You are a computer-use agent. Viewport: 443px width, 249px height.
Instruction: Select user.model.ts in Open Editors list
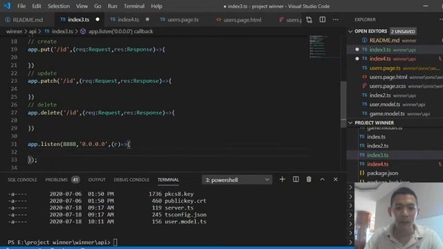[395, 104]
